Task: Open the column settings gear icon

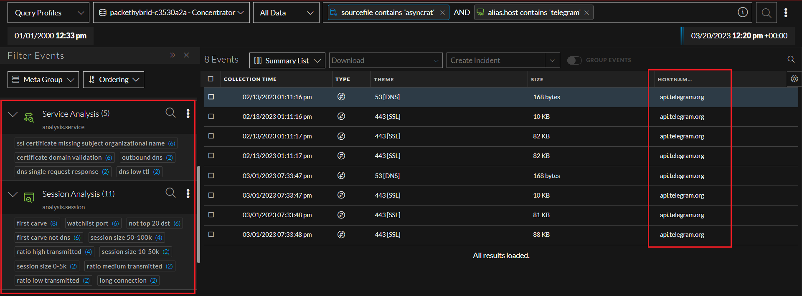Action: pyautogui.click(x=794, y=79)
